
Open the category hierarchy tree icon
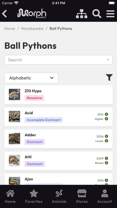[x=81, y=13]
